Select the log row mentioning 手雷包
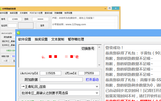 [133, 53]
